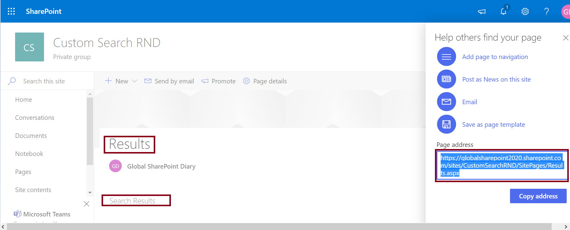This screenshot has width=570, height=230.
Task: Click the Global SharePoint Diary author name
Action: point(161,166)
